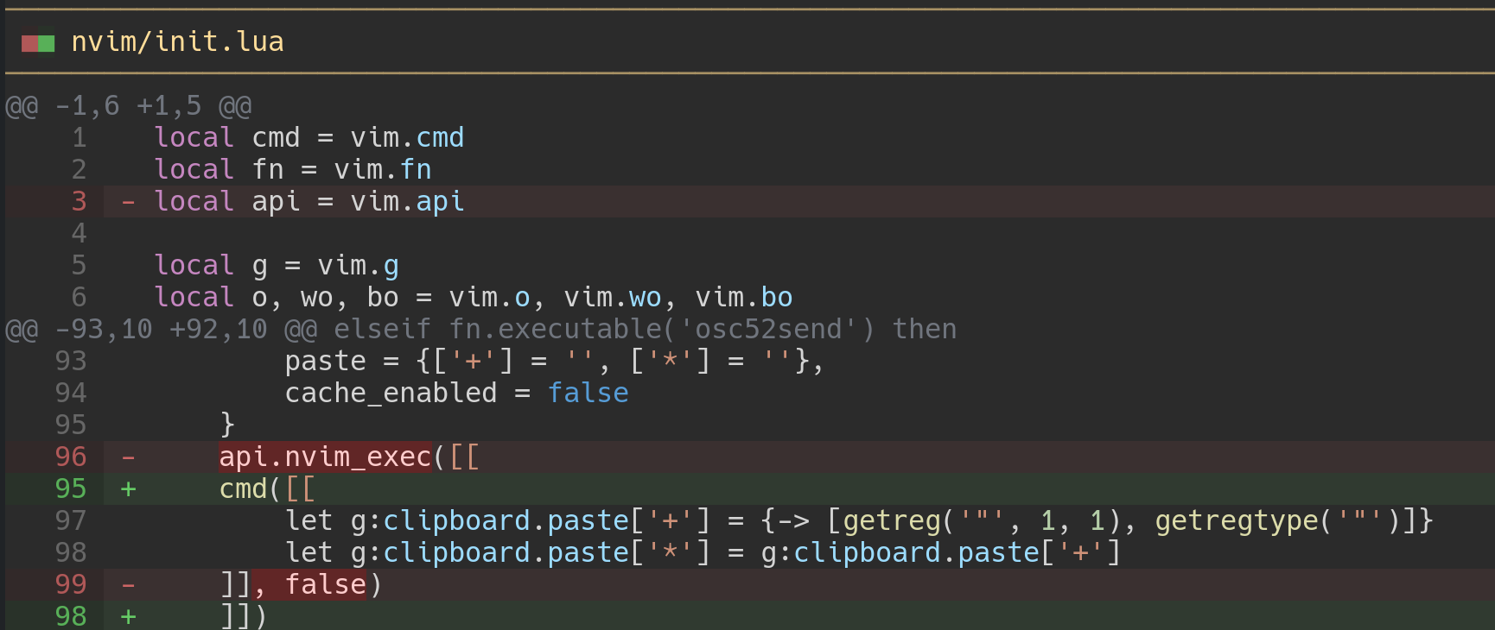
Task: Select removed line 'local api = vim.api'
Action: 309,202
